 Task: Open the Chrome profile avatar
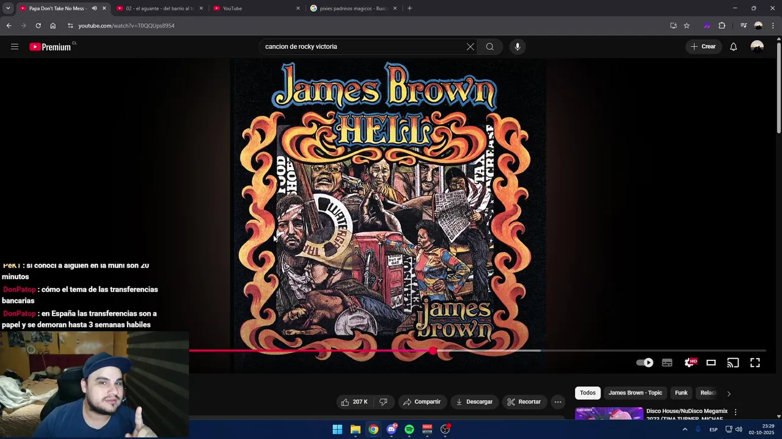[x=758, y=26]
